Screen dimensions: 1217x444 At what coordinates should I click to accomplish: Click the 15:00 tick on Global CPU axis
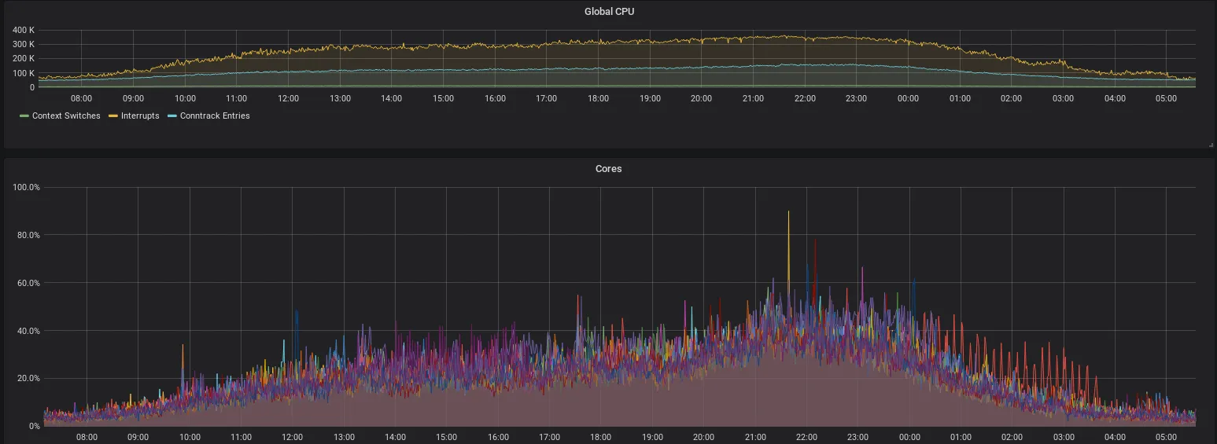tap(443, 98)
